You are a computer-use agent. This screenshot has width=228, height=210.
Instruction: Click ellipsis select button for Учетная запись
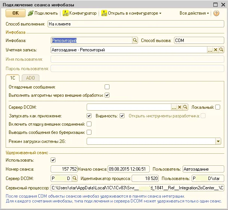click(210, 50)
